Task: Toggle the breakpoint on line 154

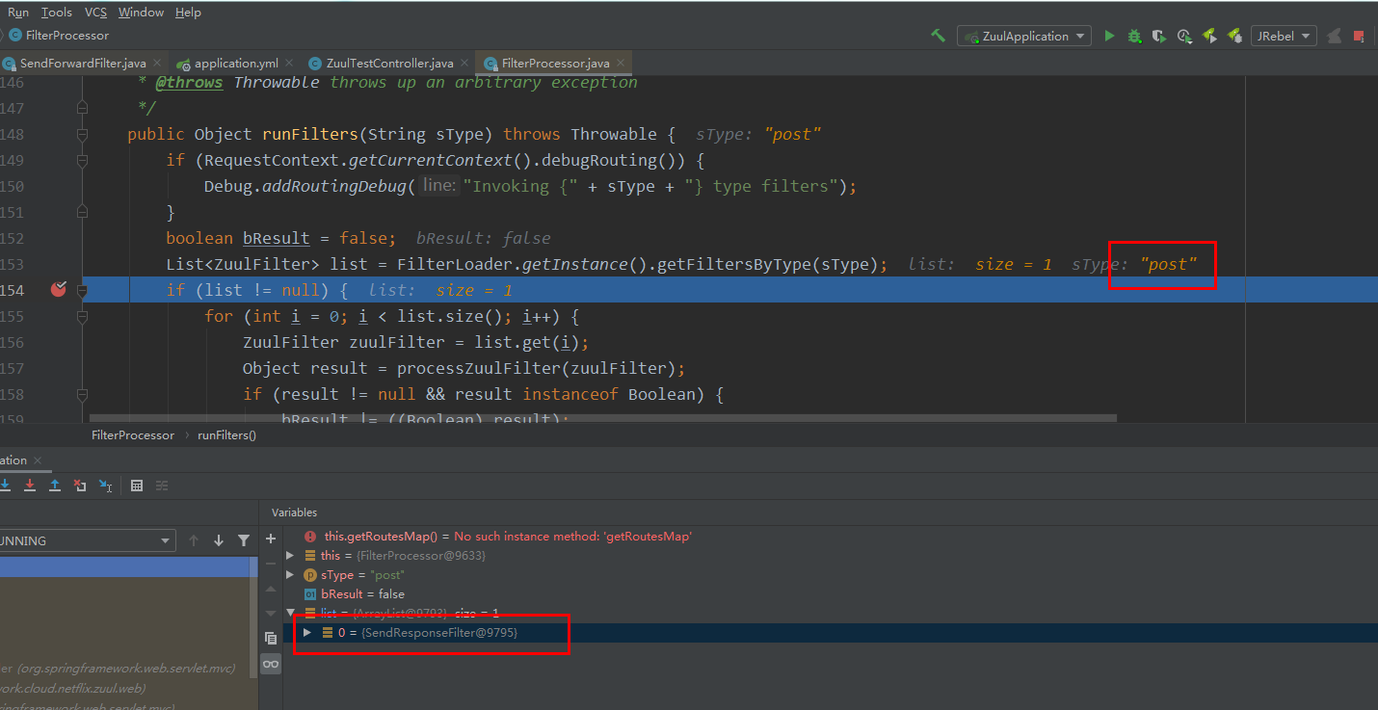Action: (58, 289)
